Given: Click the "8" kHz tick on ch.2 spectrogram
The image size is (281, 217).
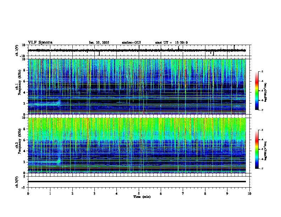Looking at the screenshot, I should 24,129.
